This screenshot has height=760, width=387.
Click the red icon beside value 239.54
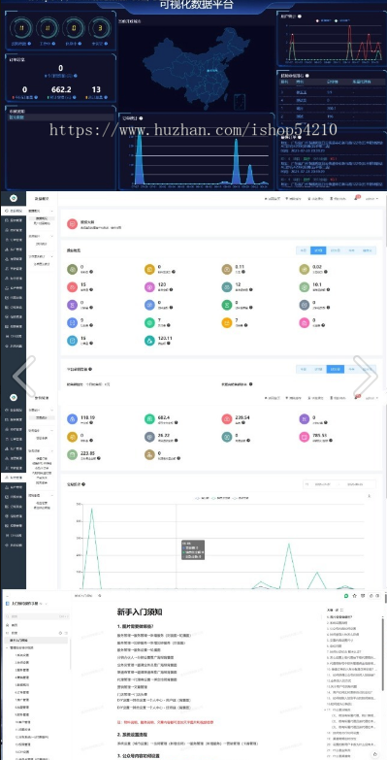coord(227,418)
